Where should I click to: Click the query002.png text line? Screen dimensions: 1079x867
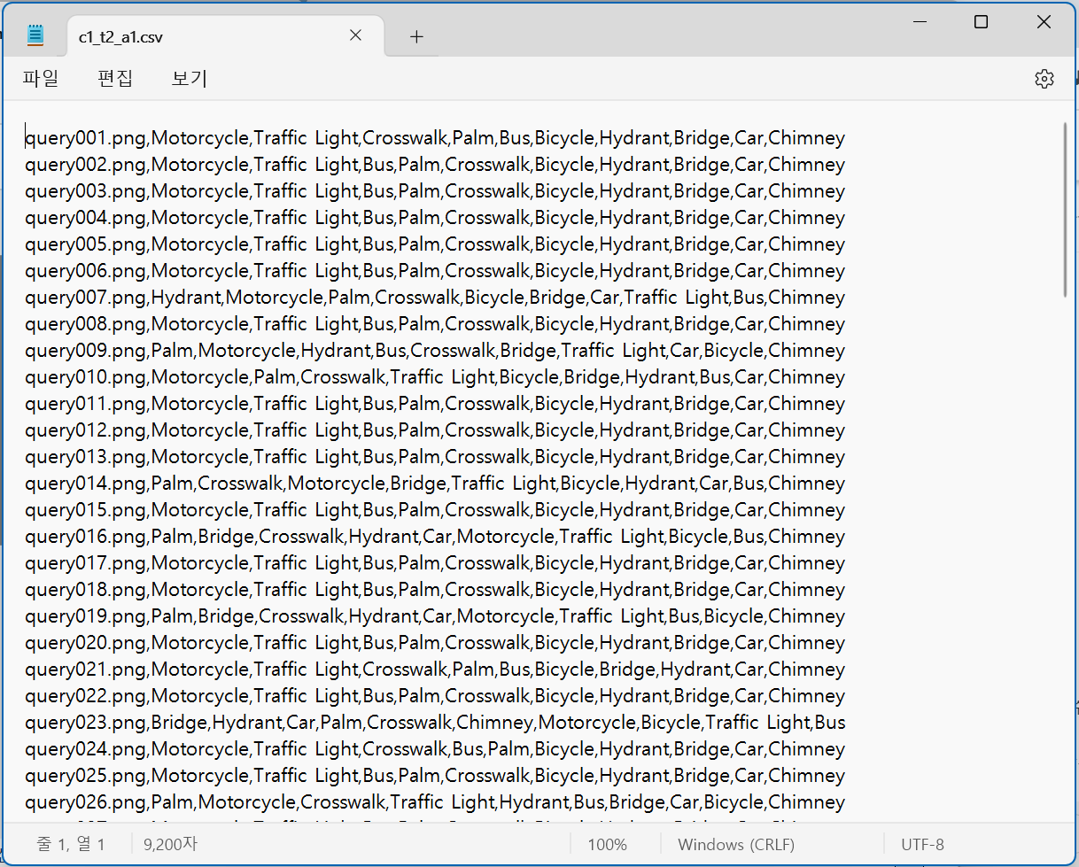[435, 165]
